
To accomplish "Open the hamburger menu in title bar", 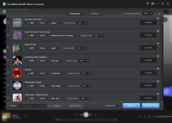I will click(x=153, y=4).
